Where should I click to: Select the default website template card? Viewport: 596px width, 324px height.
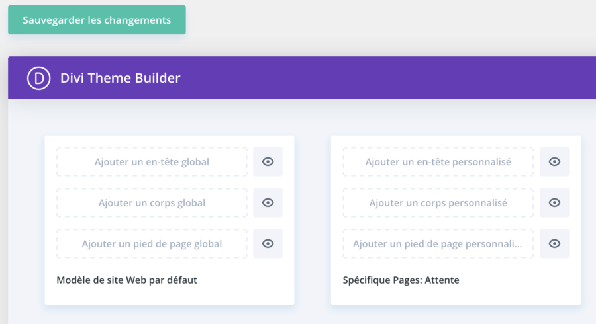(169, 294)
